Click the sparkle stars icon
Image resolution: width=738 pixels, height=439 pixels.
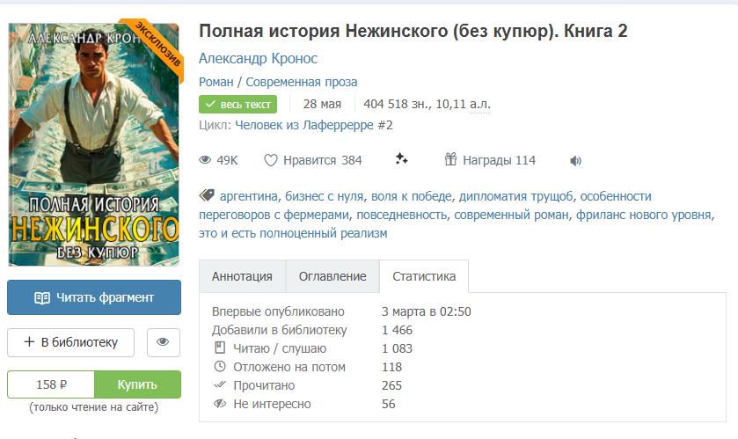click(x=401, y=159)
